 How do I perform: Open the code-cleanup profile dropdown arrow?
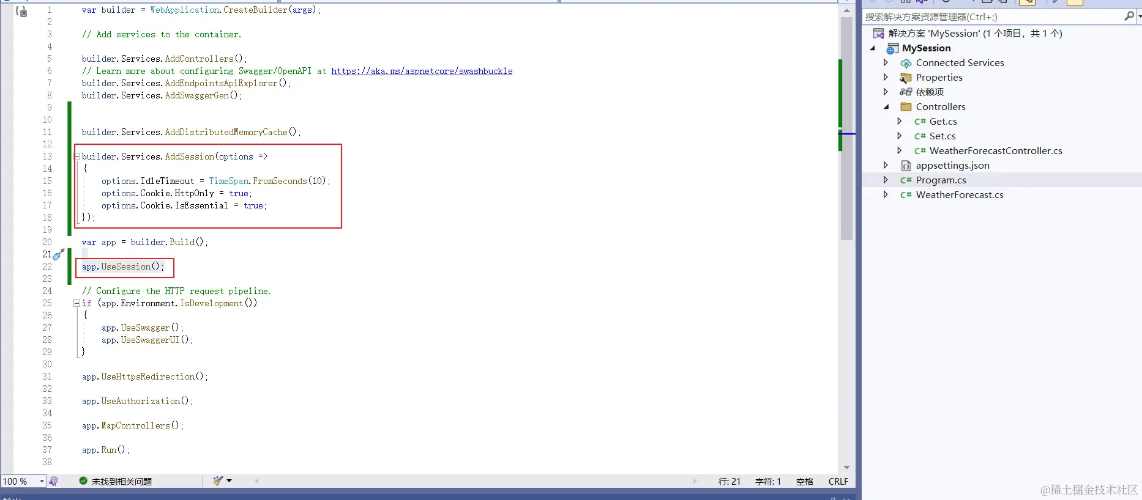tap(230, 481)
